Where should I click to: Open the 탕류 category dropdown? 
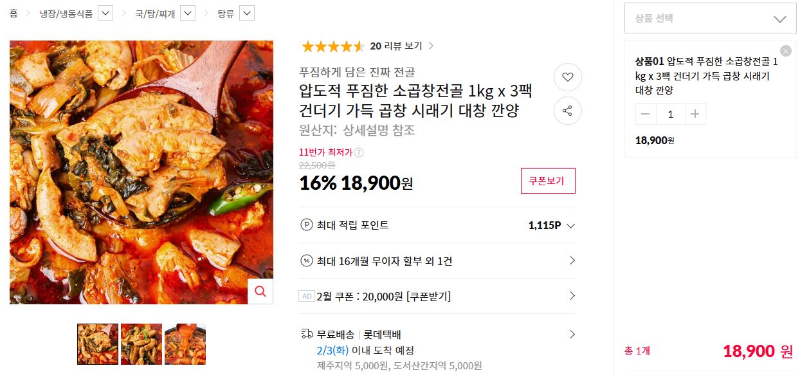[247, 13]
